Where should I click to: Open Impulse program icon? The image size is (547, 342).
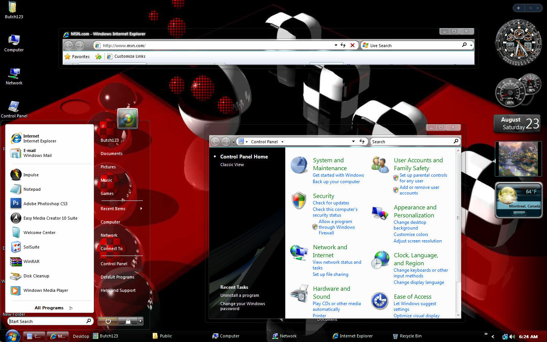[16, 175]
